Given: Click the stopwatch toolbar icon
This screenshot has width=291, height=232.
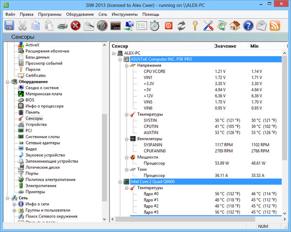Looking at the screenshot, I should coord(154,25).
